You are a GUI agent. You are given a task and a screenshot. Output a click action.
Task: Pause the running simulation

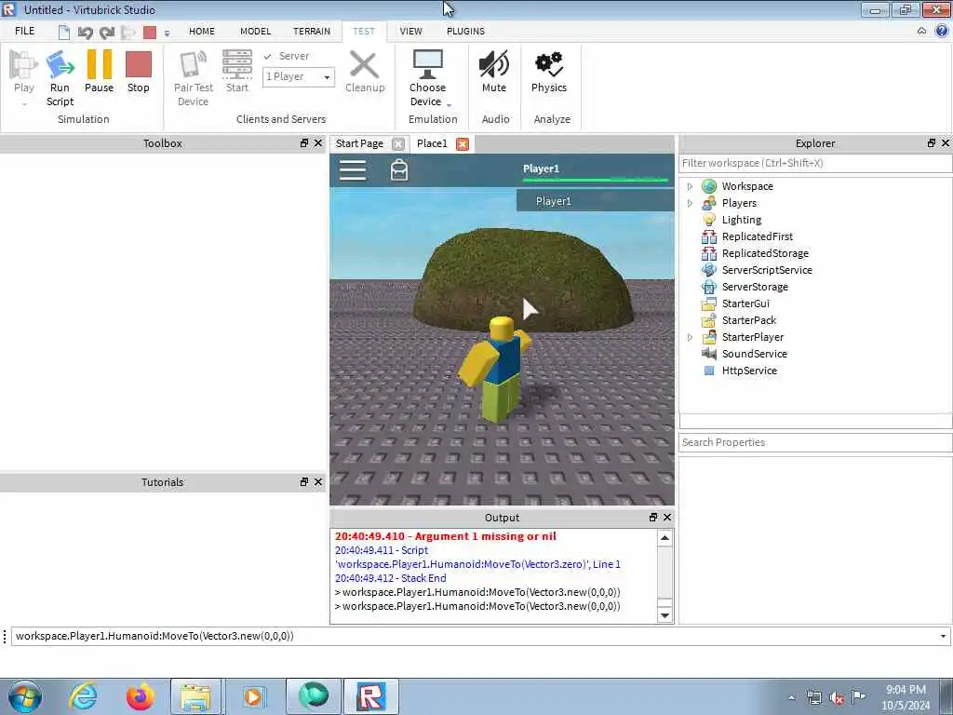coord(99,64)
